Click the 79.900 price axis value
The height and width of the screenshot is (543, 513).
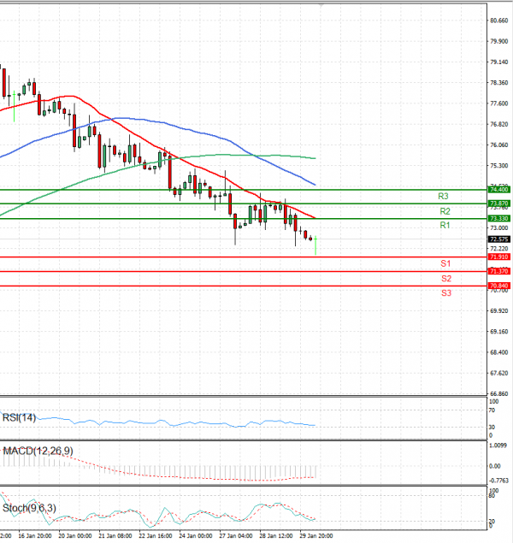pyautogui.click(x=499, y=42)
